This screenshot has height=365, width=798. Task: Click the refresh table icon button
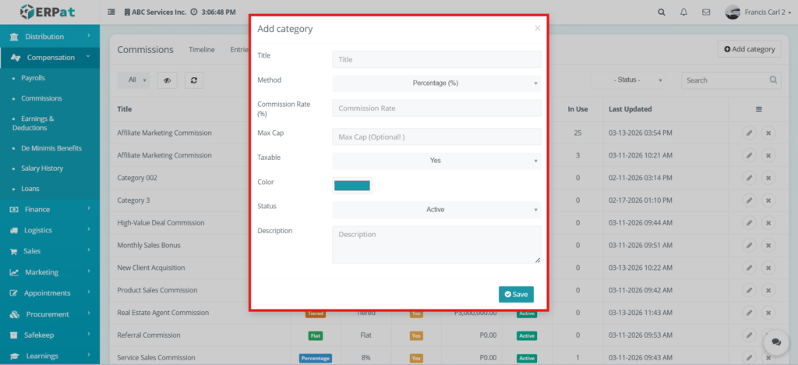coord(194,80)
